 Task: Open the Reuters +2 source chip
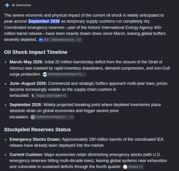coord(134,167)
